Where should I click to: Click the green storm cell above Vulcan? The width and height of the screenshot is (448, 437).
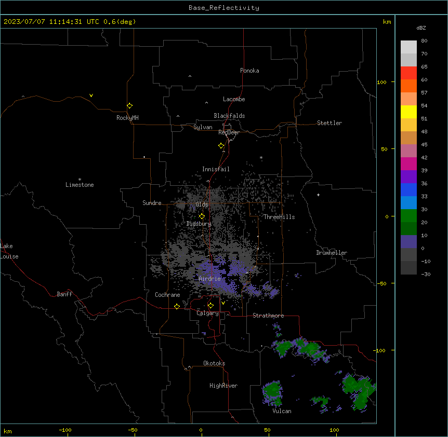pos(273,393)
